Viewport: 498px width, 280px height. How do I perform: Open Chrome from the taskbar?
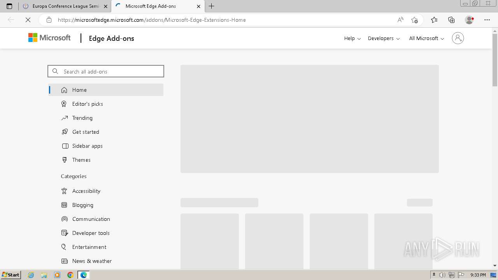(x=70, y=275)
